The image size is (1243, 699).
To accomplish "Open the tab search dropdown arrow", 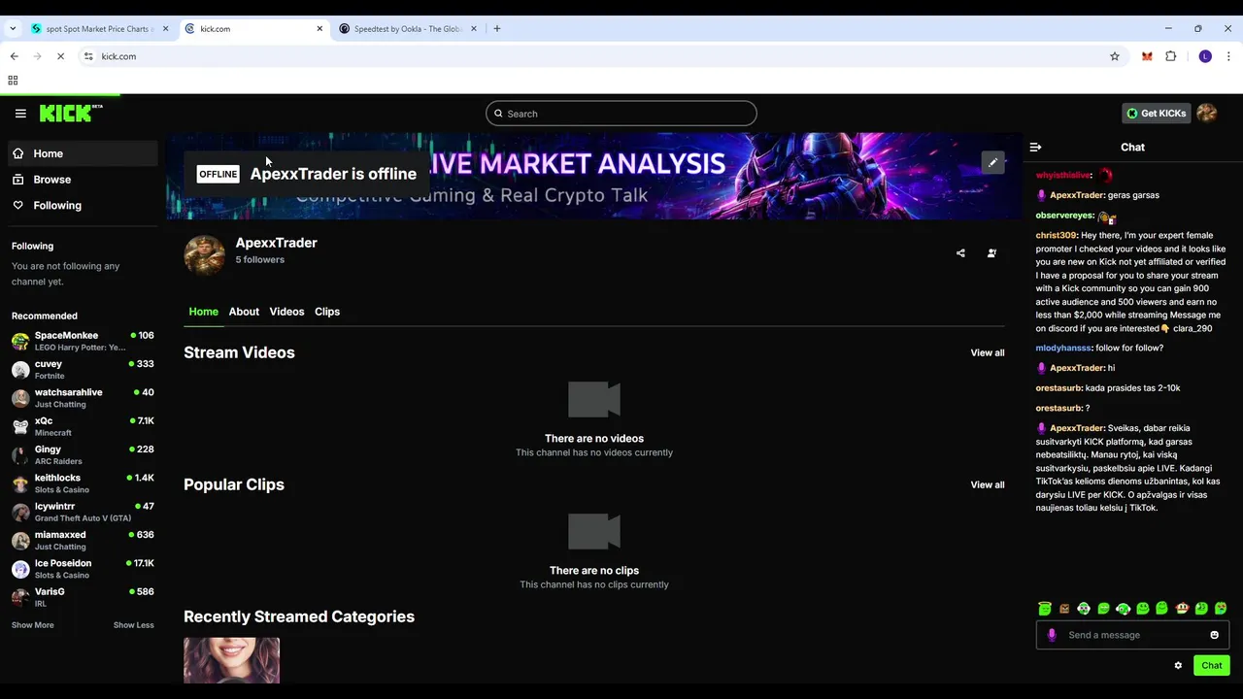I will 12,29.
